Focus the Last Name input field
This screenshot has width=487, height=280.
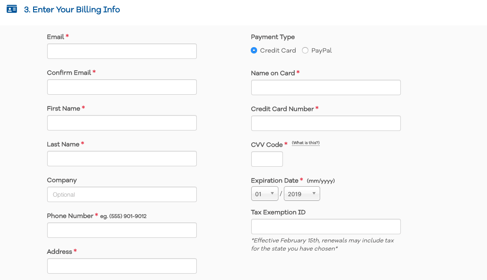click(x=122, y=159)
